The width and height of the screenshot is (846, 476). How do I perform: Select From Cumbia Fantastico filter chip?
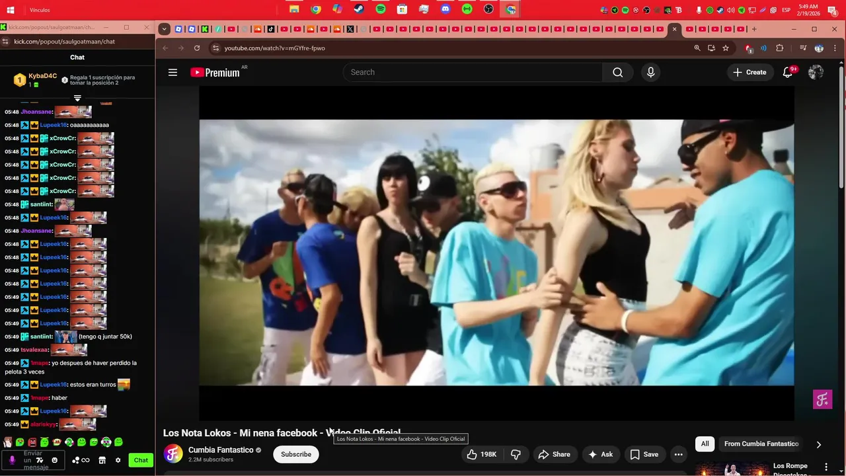coord(761,444)
